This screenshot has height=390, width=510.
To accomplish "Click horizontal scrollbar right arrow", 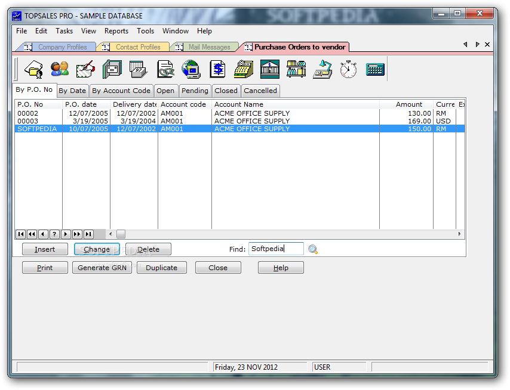I will [459, 234].
